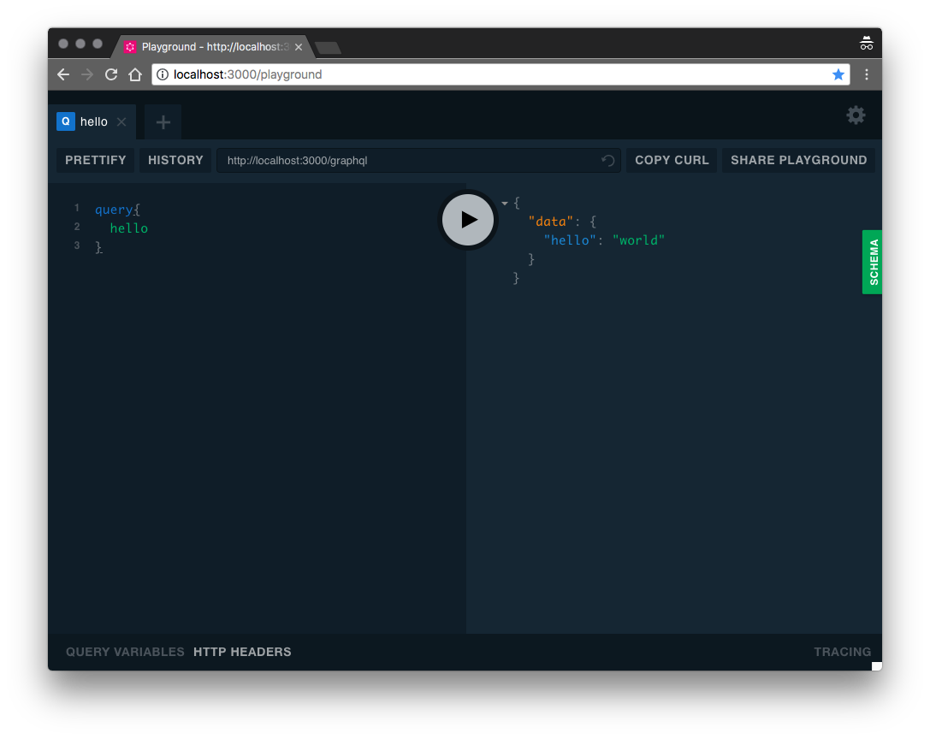Image resolution: width=930 pixels, height=739 pixels.
Task: Open the green SCHEMA side tab
Action: point(872,262)
